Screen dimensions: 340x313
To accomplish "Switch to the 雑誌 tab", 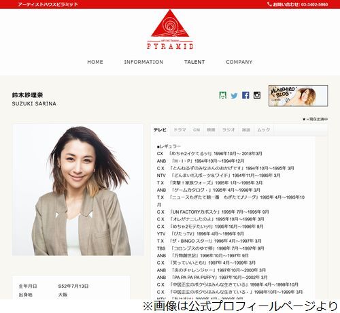I will point(246,130).
